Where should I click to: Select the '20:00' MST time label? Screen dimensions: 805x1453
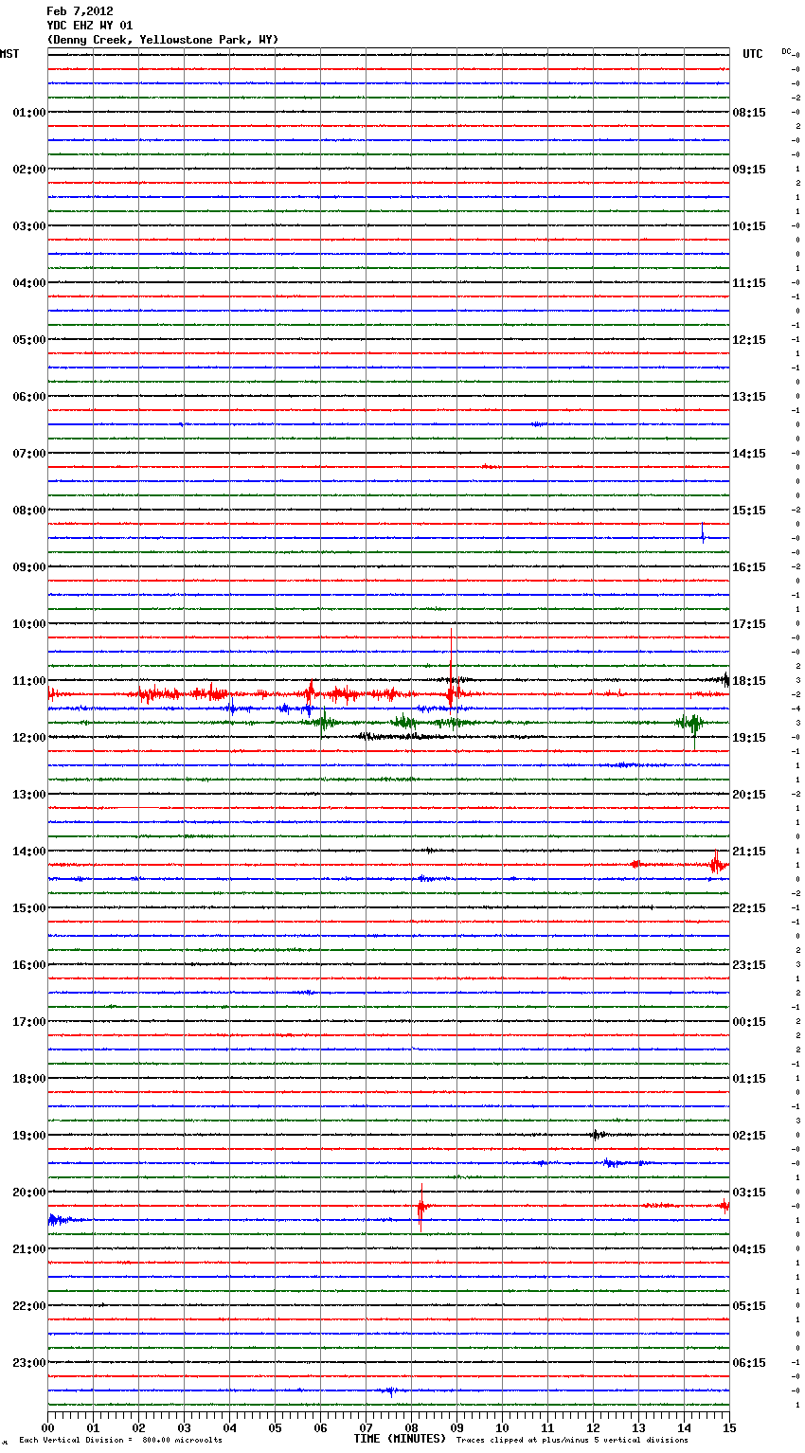click(x=28, y=1192)
